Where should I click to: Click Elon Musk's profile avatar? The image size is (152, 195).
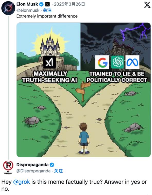pyautogui.click(x=8, y=8)
